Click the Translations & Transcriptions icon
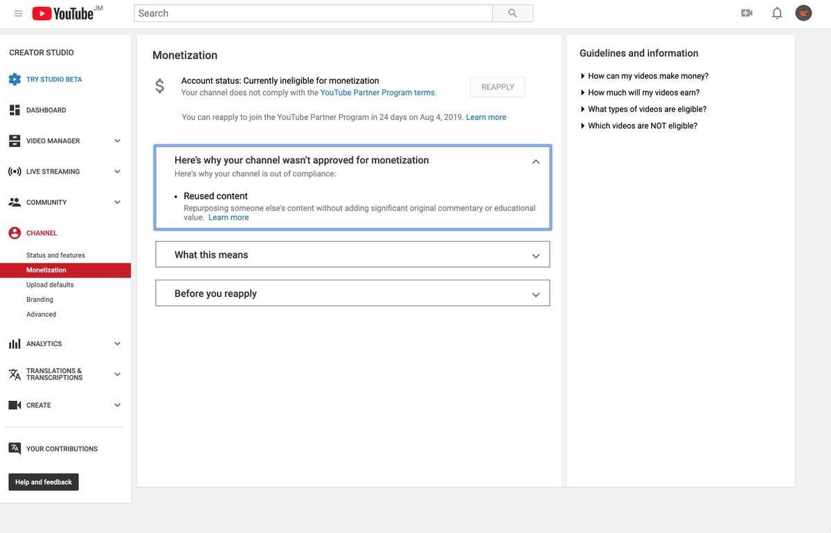The image size is (831, 533). point(15,374)
